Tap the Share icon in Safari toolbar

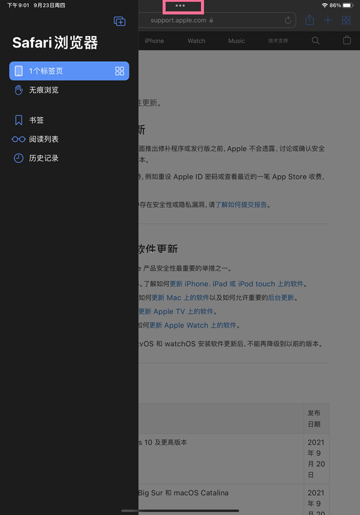click(310, 20)
